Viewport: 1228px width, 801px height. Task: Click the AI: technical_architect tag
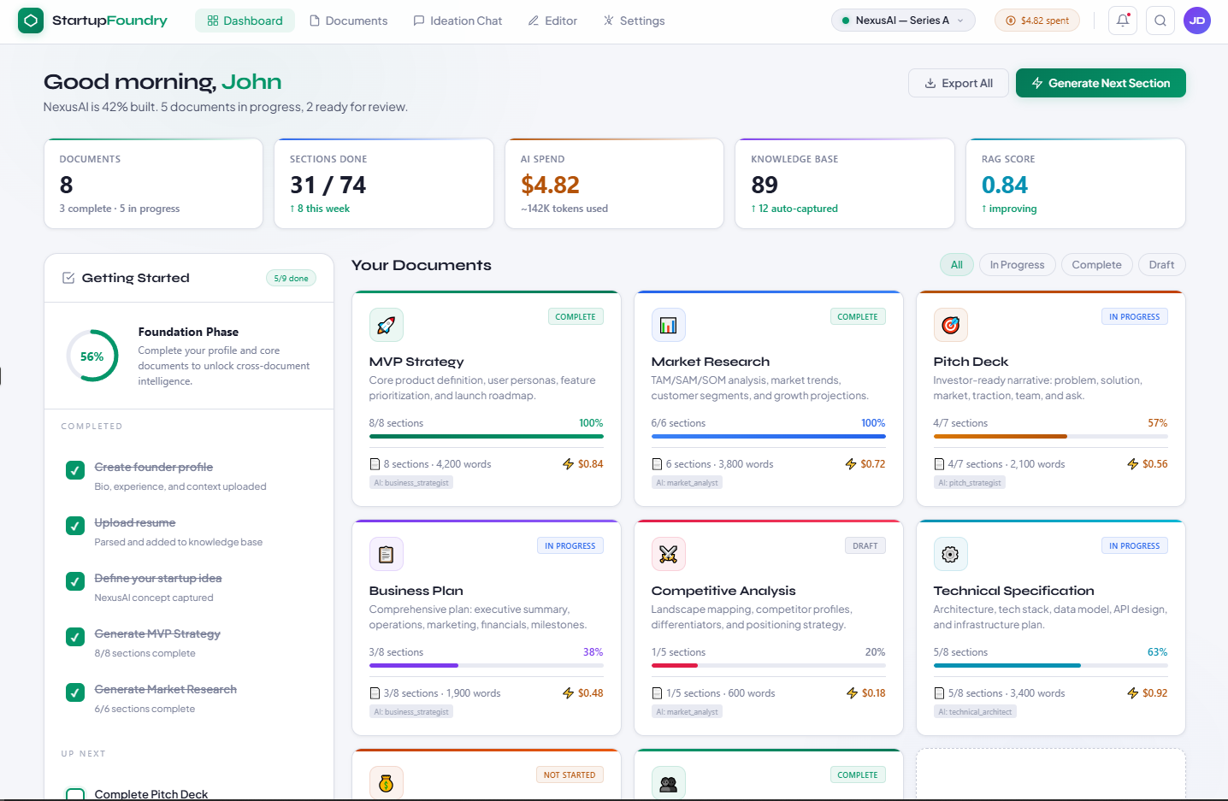pyautogui.click(x=975, y=712)
